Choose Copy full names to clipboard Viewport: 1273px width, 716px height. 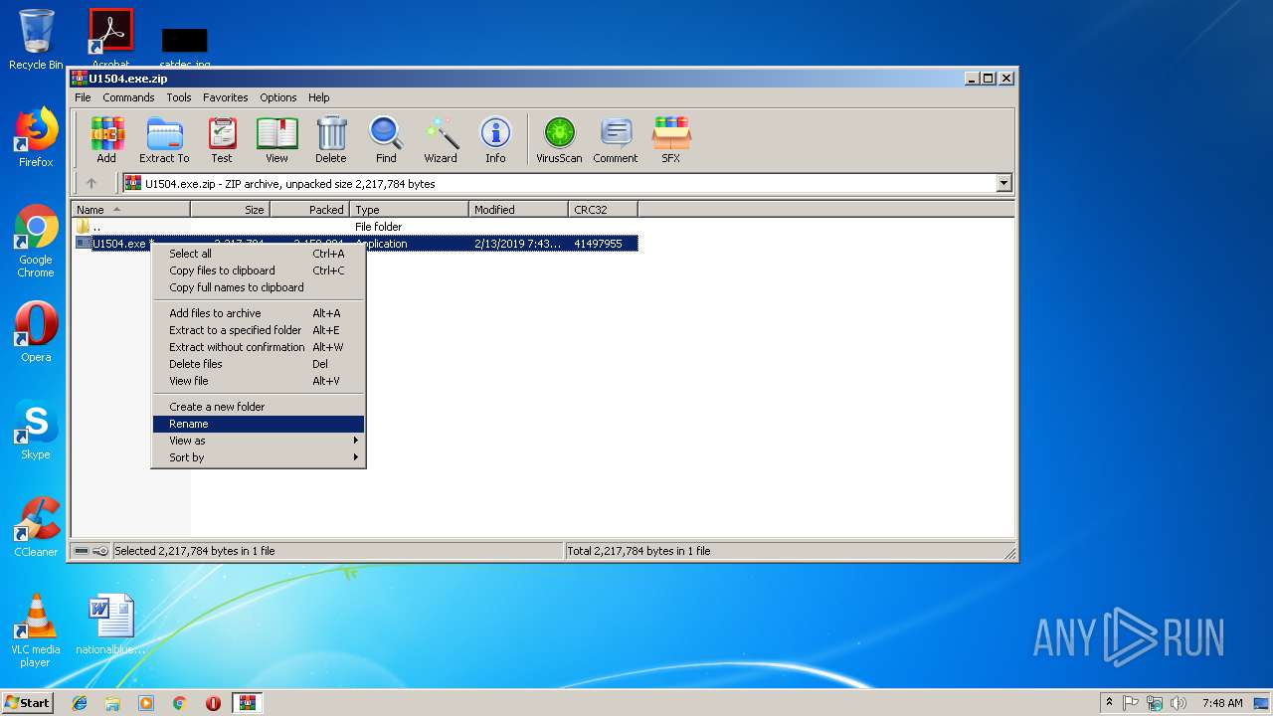259,287
